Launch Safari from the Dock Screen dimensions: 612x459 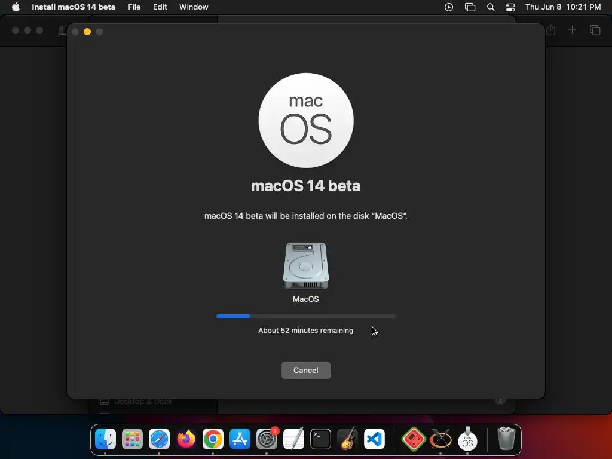(x=159, y=439)
